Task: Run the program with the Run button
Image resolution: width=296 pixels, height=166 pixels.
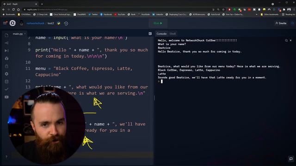Action: 158,23
